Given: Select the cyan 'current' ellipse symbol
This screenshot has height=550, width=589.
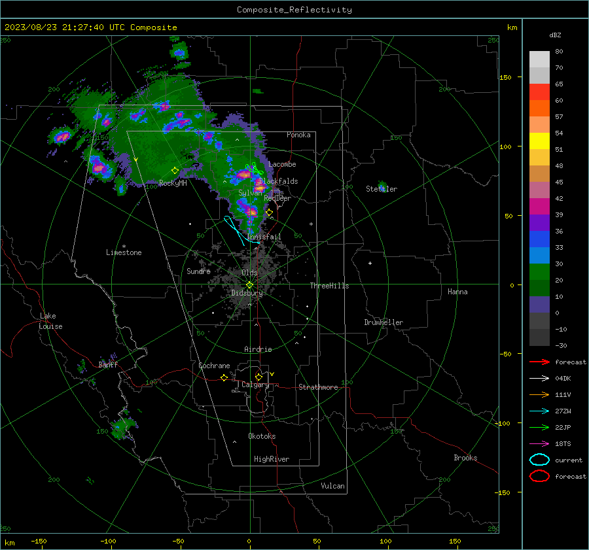Looking at the screenshot, I should pyautogui.click(x=539, y=460).
